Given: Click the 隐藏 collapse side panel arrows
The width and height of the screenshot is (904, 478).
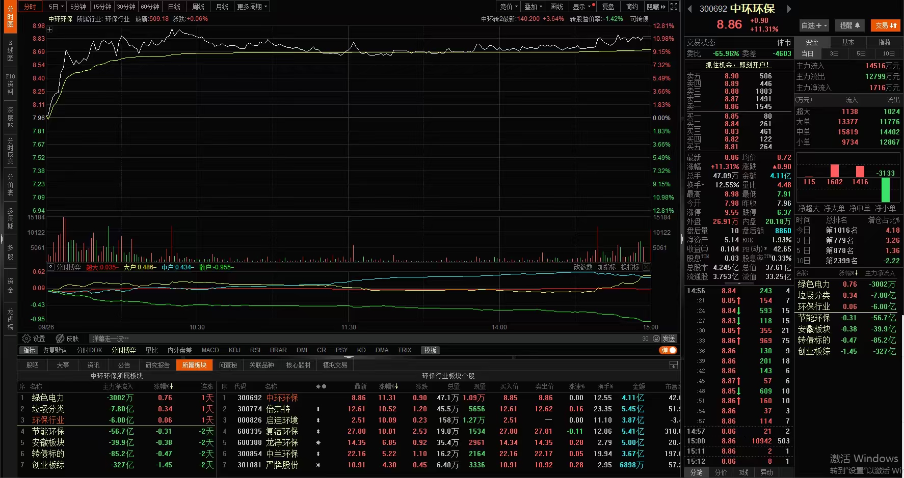Looking at the screenshot, I should 656,7.
